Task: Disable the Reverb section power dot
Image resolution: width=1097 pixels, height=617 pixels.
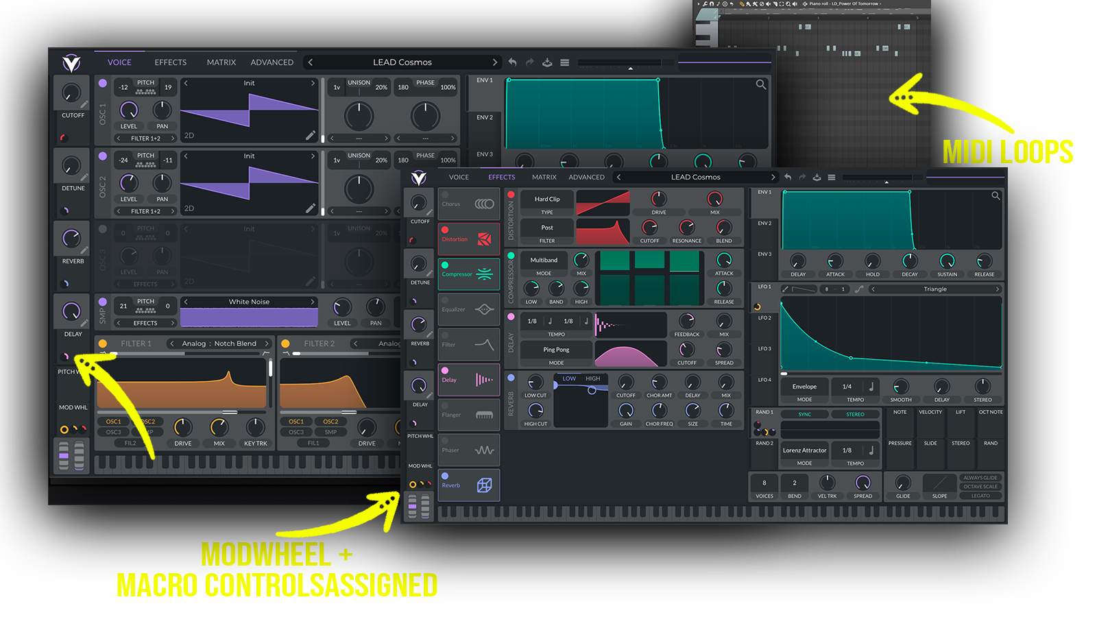Action: tap(511, 378)
